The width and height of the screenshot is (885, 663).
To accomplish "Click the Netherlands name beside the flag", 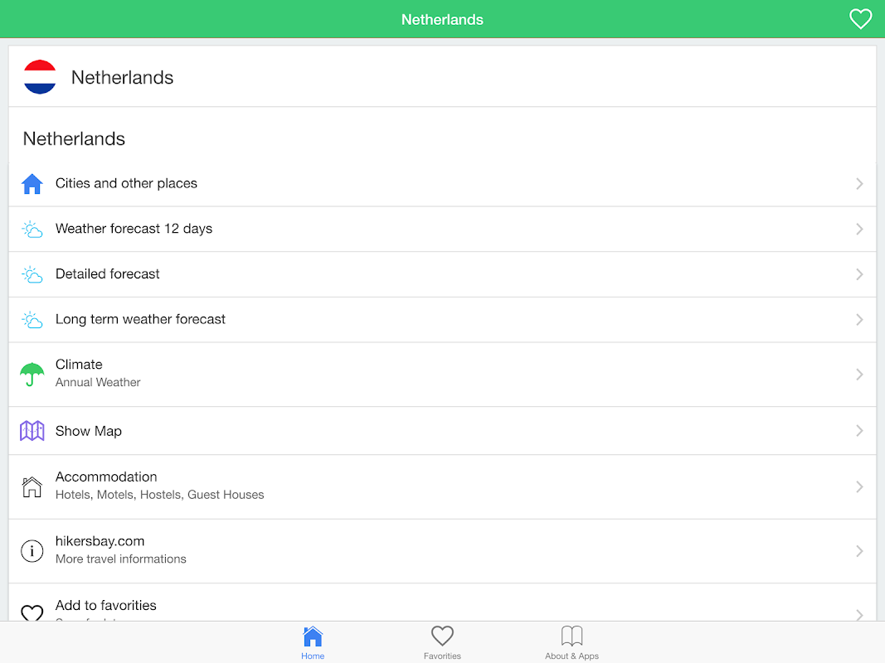I will pyautogui.click(x=123, y=77).
